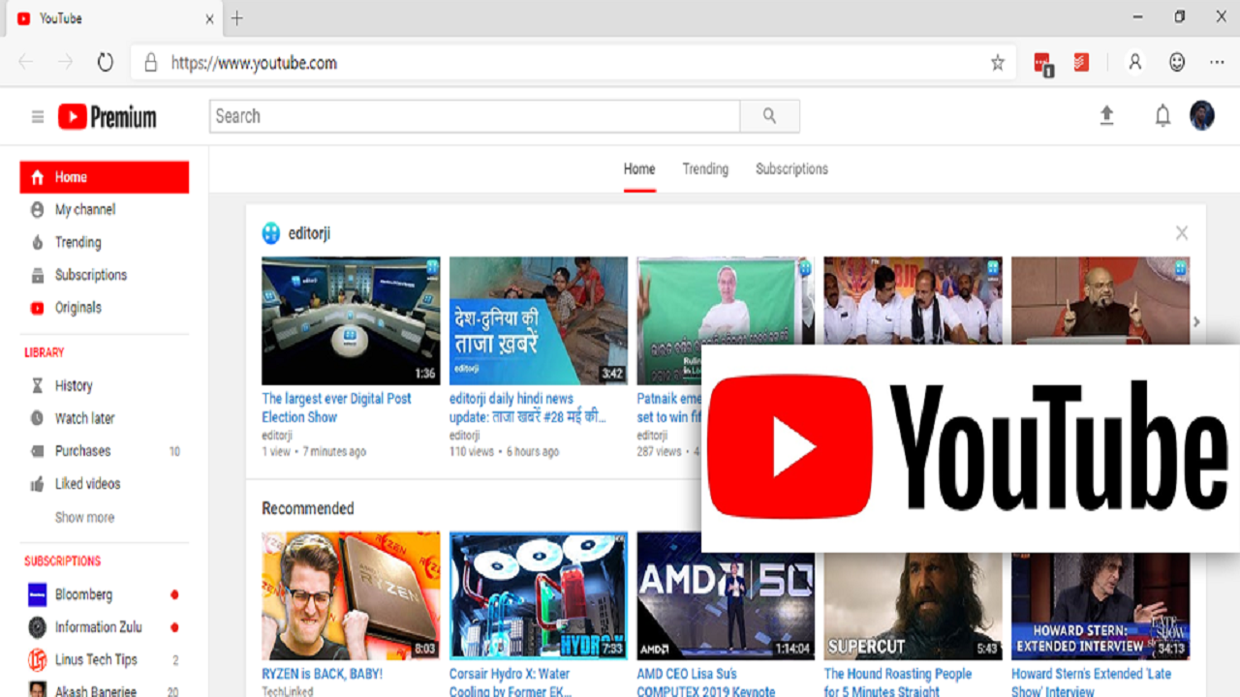Open 'The Hound Roasting People' title

point(898,682)
